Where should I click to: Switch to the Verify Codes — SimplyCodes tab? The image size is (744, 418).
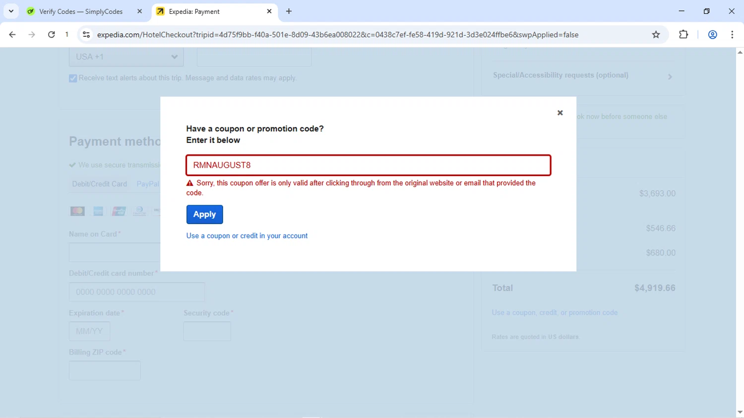pyautogui.click(x=81, y=11)
